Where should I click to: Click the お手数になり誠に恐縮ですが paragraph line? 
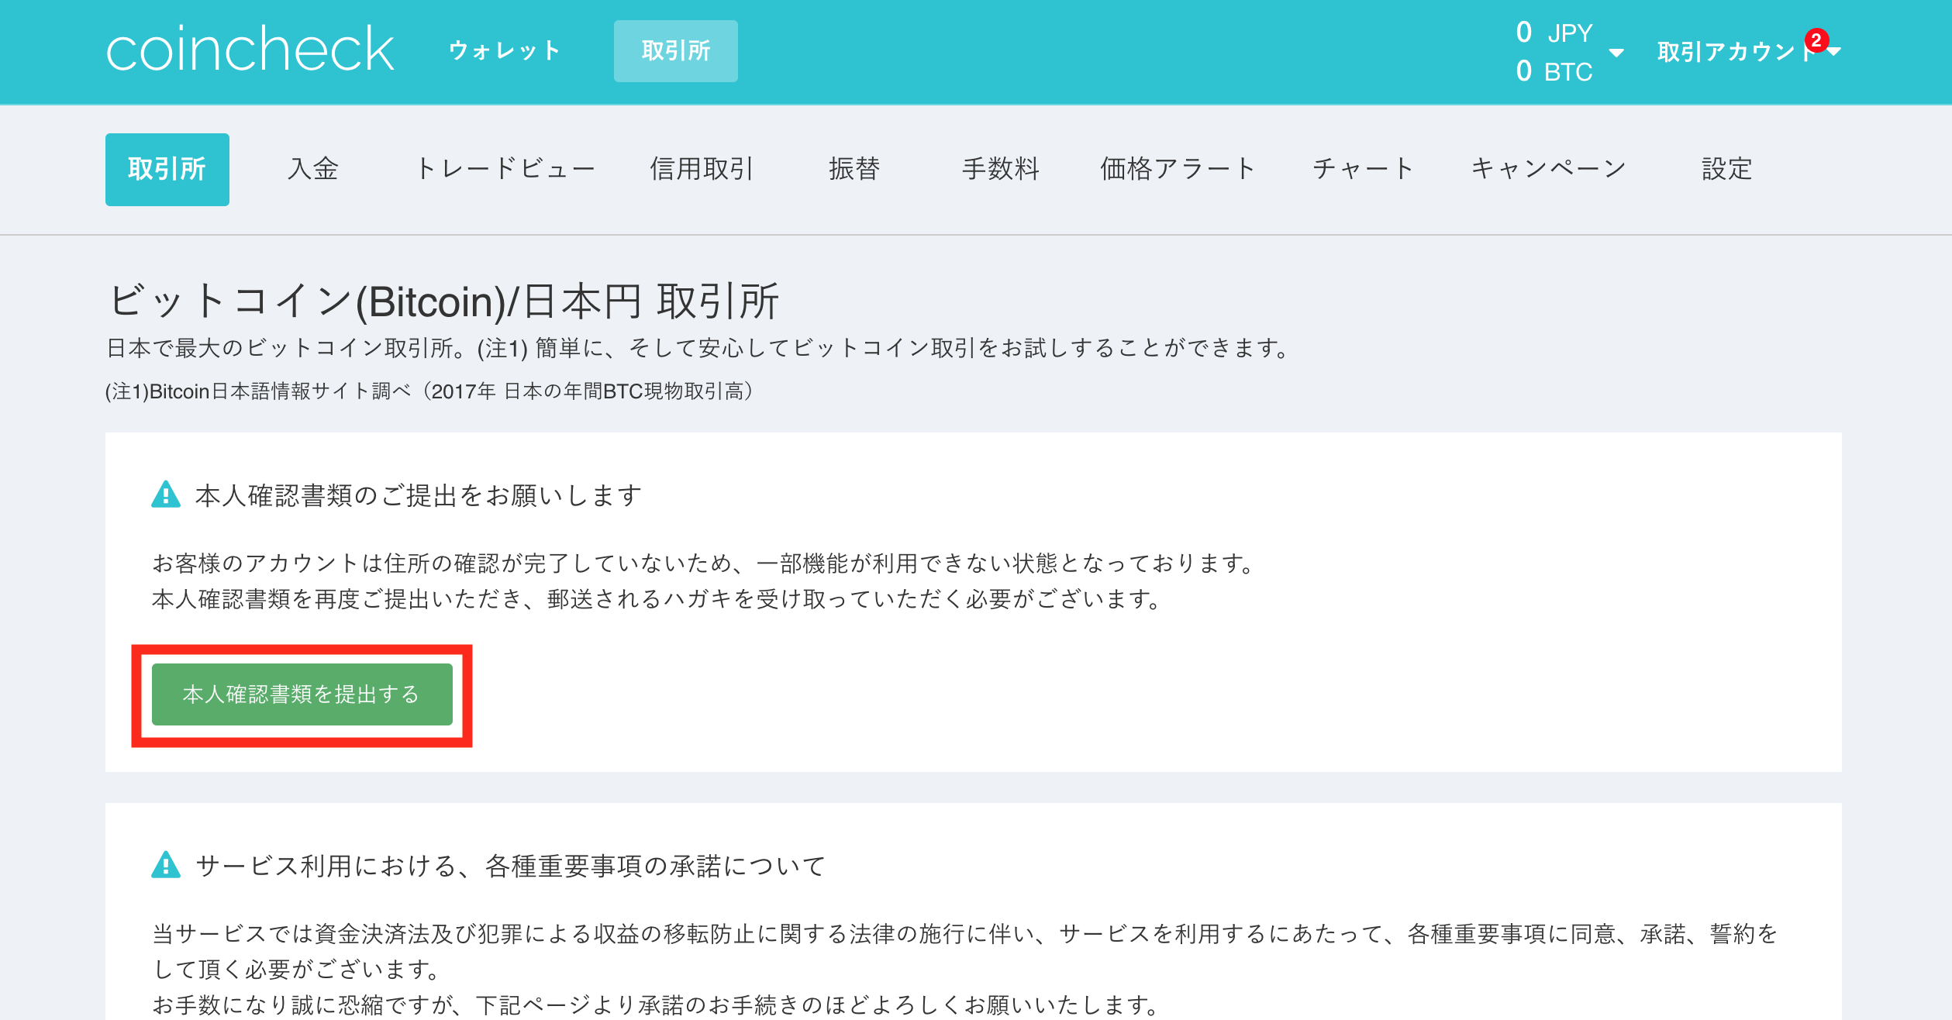[657, 1004]
